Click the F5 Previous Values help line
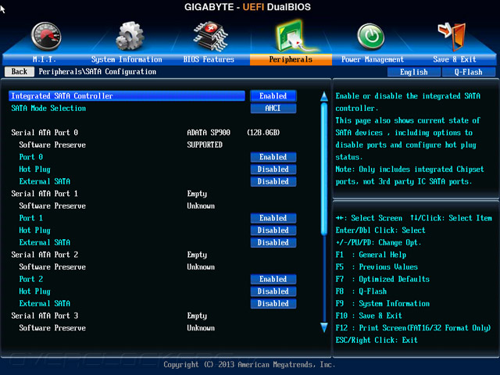 377,267
